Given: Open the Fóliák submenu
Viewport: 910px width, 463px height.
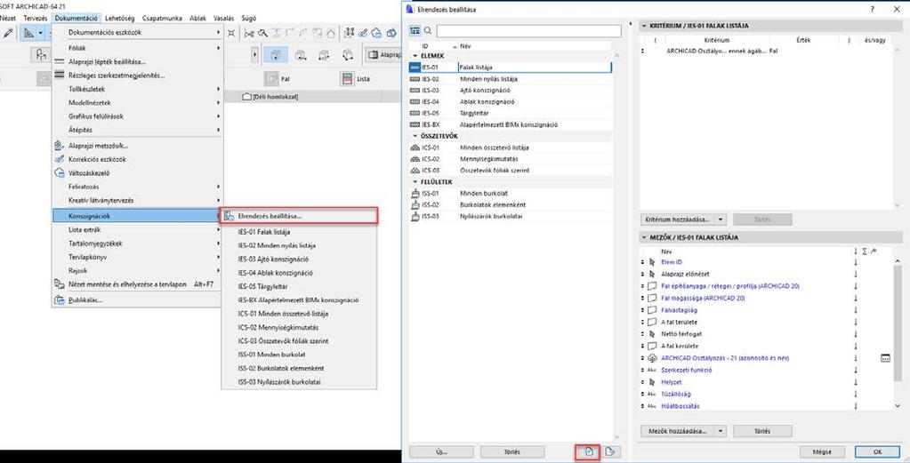Looking at the screenshot, I should (138, 47).
